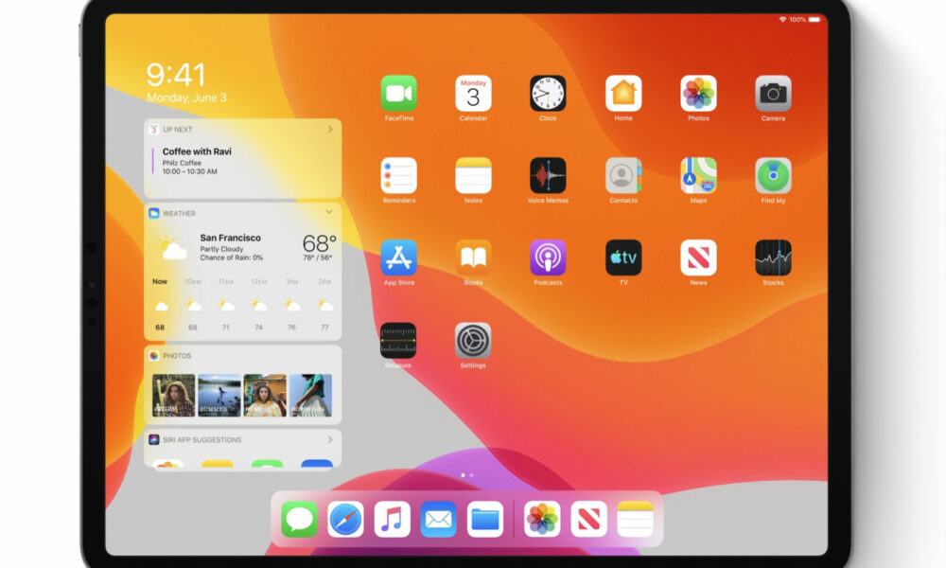
Task: Open the Maps app
Action: pos(698,176)
